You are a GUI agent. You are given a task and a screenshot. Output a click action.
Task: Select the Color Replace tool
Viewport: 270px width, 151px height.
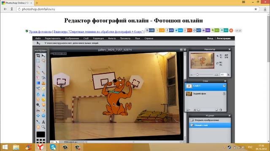38,89
